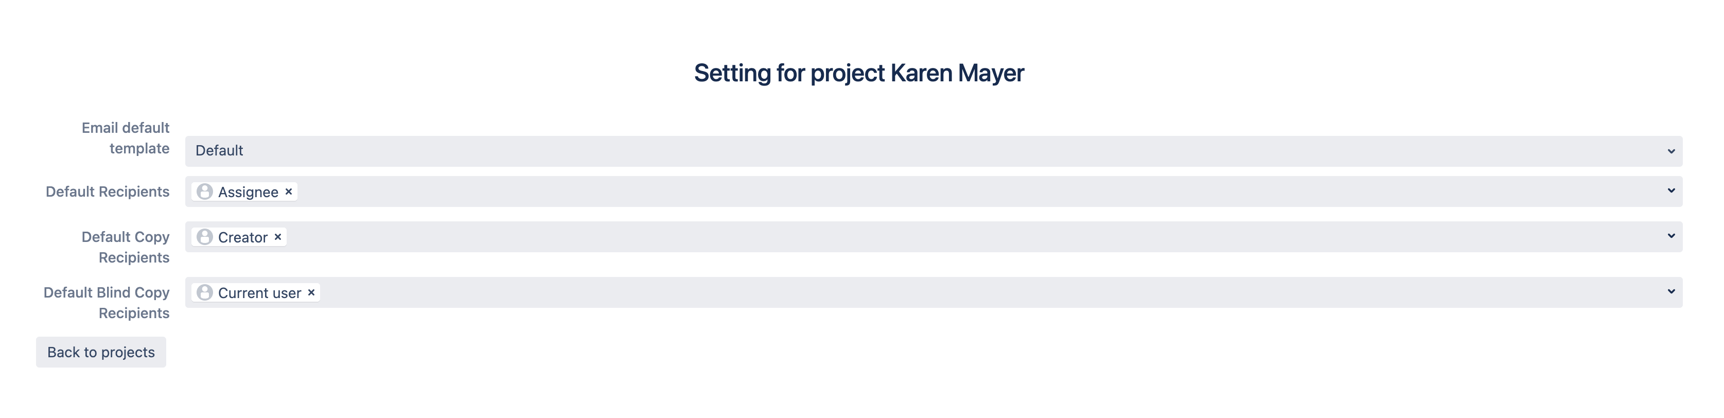
Task: Click the Creator chip label
Action: pyautogui.click(x=243, y=236)
